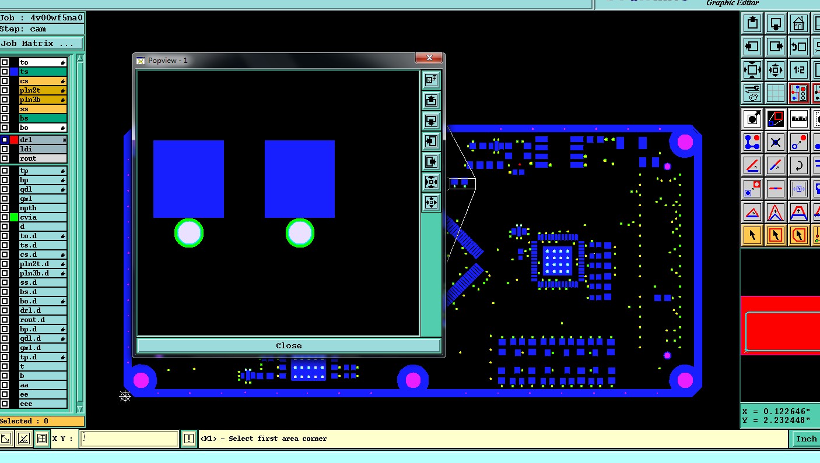Screen dimensions: 820x463
Task: Click the pan up icon in right toolbar
Action: [752, 23]
